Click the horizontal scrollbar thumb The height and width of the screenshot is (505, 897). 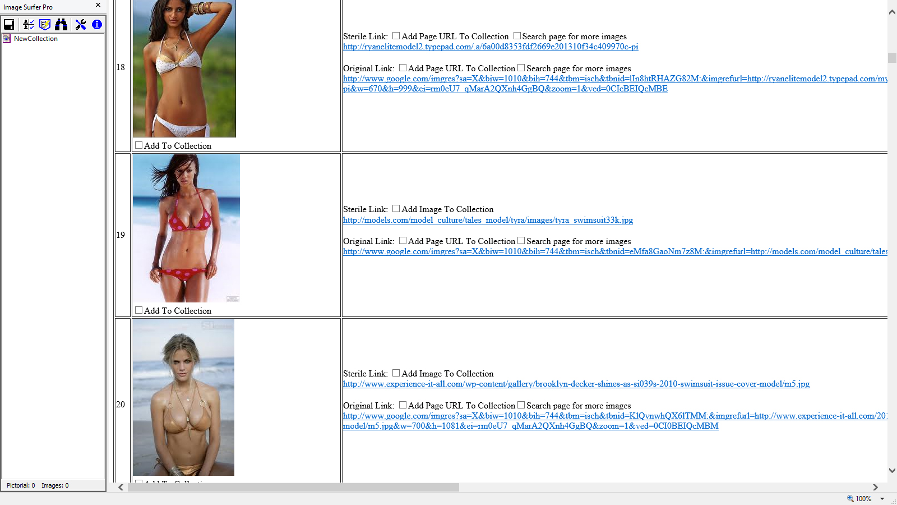click(293, 487)
